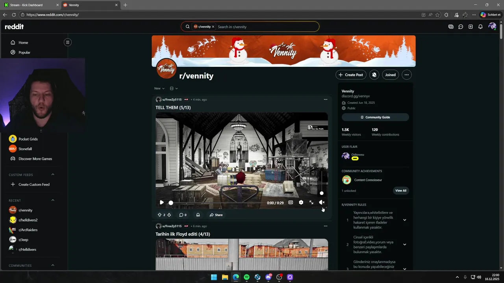Play the TELL THEM video
504x283 pixels.
161,202
